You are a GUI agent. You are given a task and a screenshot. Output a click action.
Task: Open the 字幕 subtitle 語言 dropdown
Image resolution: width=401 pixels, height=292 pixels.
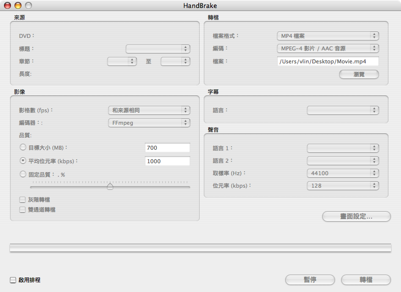pos(343,110)
